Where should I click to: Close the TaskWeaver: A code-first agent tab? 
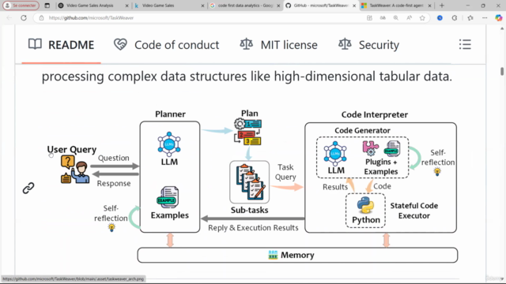[429, 6]
